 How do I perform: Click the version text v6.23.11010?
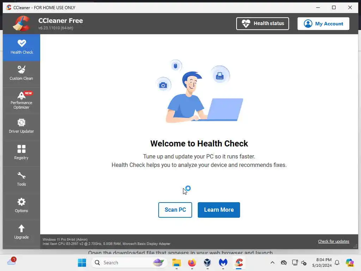point(56,28)
